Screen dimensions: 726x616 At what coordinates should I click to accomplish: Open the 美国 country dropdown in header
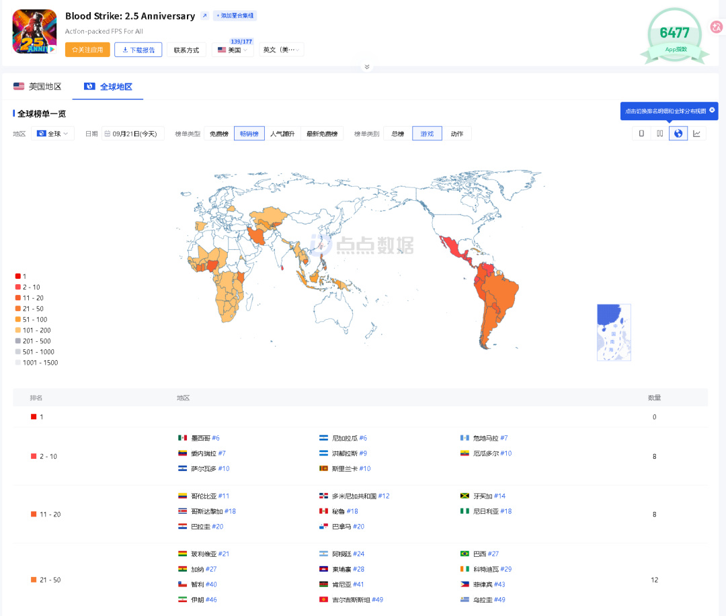click(233, 50)
